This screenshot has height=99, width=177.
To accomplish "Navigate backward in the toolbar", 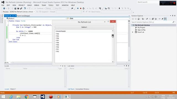I will coord(4,9).
